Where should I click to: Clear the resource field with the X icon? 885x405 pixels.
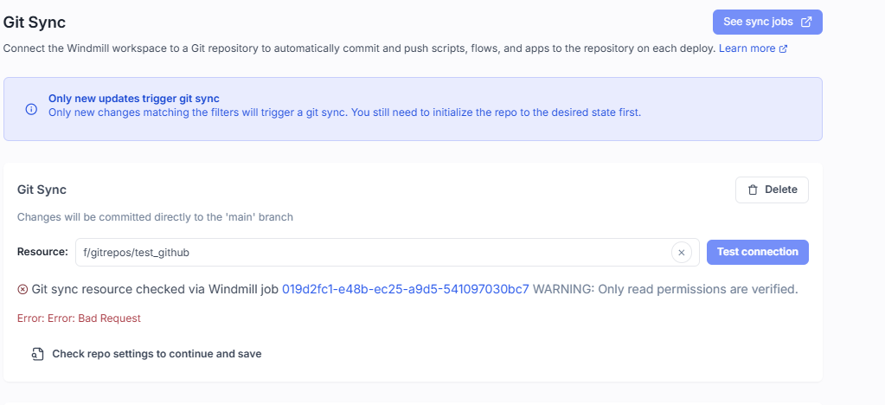coord(681,253)
